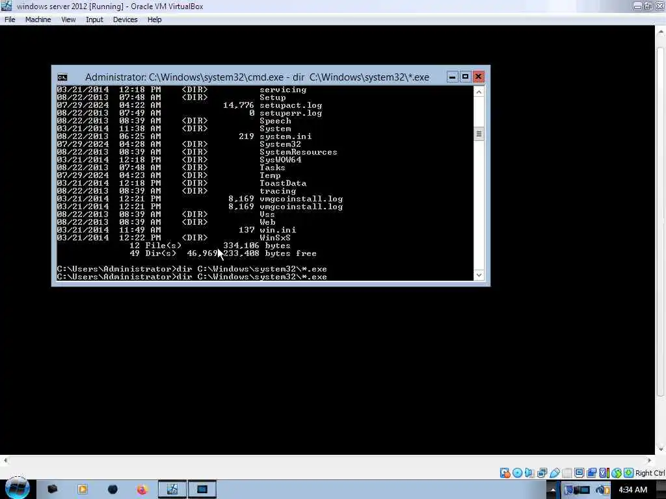Click the USB devices status icon

tap(554, 473)
